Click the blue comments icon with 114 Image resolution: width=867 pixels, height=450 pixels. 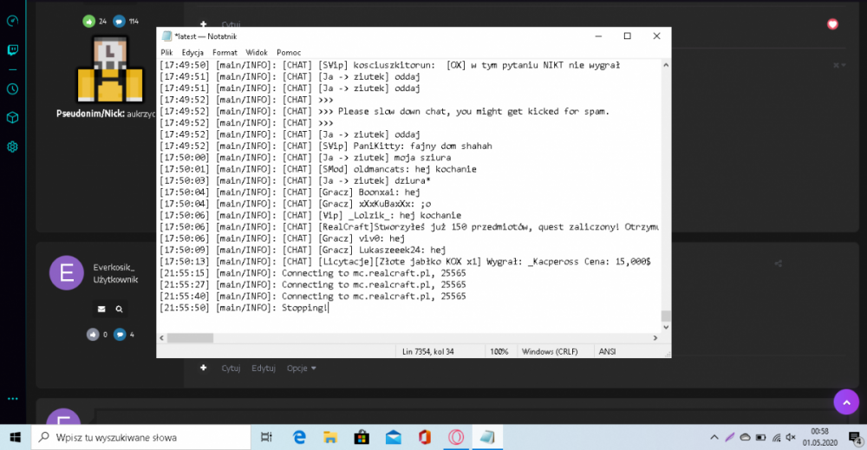tap(119, 22)
